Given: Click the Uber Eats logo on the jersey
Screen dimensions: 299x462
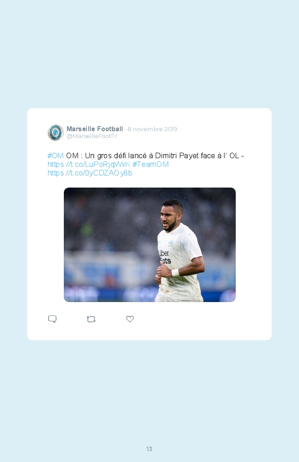Looking at the screenshot, I should click(x=164, y=257).
